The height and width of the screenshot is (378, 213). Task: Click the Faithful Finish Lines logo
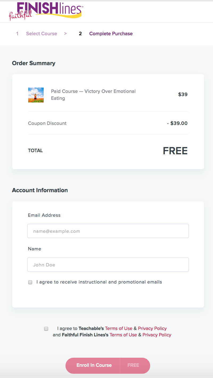[46, 11]
